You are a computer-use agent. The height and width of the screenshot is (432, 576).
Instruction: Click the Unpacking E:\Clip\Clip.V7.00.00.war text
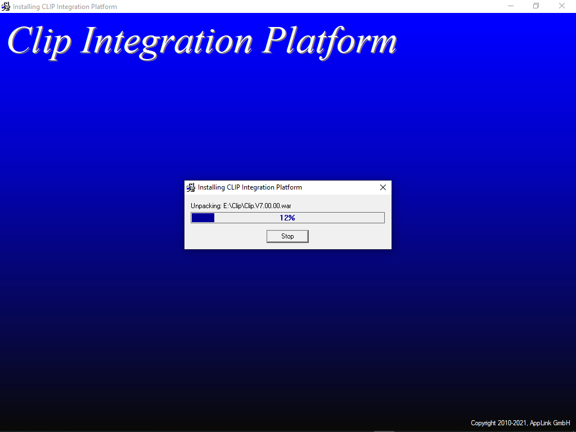click(x=241, y=206)
